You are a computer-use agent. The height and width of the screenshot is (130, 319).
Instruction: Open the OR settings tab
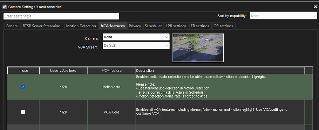(223, 26)
